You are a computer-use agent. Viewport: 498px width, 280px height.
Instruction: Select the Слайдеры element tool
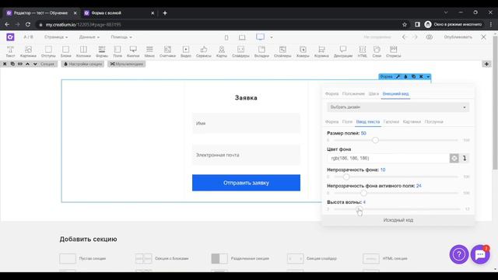240,51
